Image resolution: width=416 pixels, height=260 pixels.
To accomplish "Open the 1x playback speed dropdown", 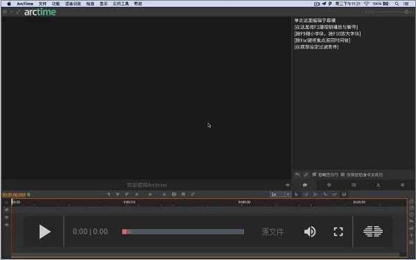I will tap(281, 194).
